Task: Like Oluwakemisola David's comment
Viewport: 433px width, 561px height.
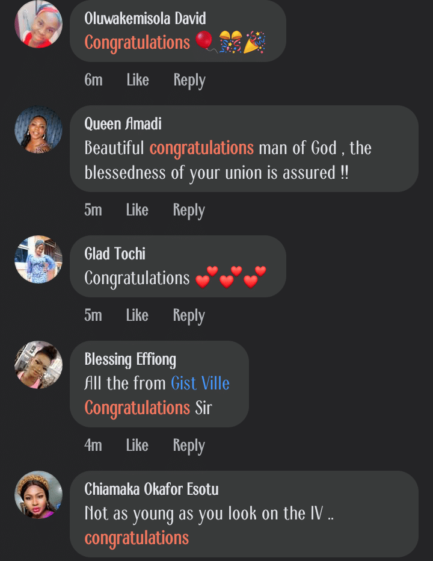Action: (138, 80)
